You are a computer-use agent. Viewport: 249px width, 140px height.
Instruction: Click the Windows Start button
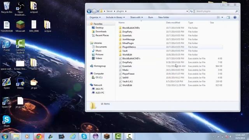[x=5, y=136]
